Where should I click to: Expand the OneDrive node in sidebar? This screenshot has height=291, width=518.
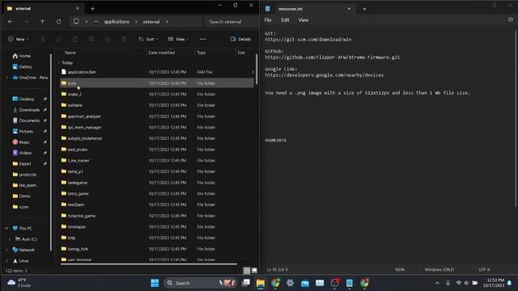(7, 78)
